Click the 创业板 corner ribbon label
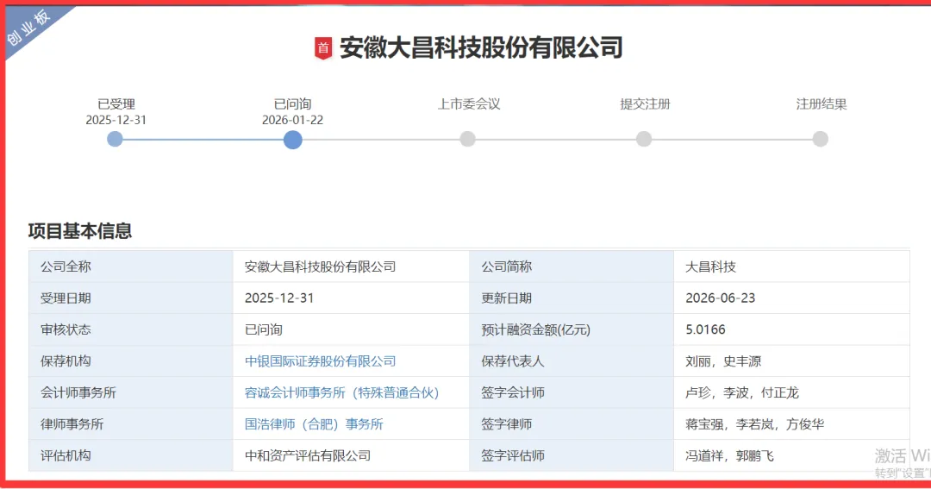 (28, 28)
